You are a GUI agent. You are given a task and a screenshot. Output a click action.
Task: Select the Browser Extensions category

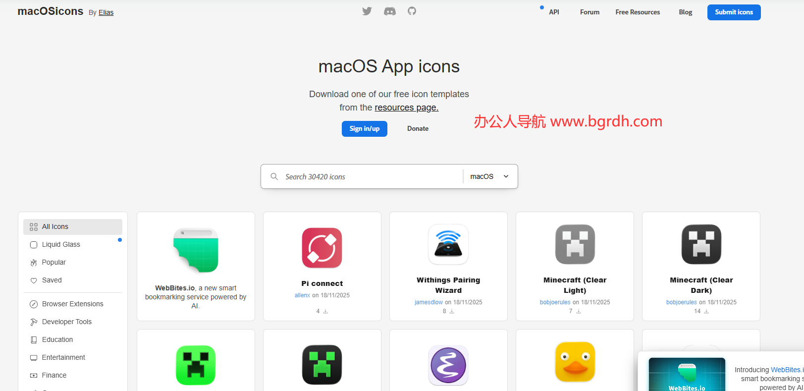[x=73, y=304]
